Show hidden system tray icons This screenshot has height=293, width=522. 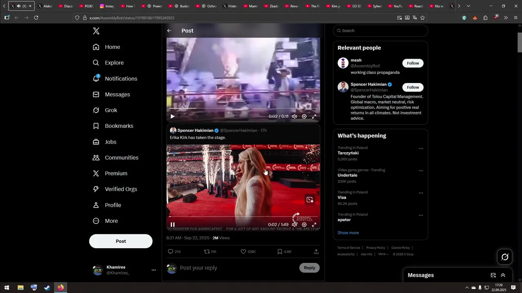coord(467,288)
